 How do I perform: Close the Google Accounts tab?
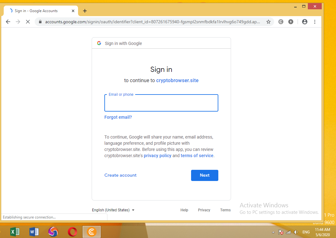click(73, 11)
